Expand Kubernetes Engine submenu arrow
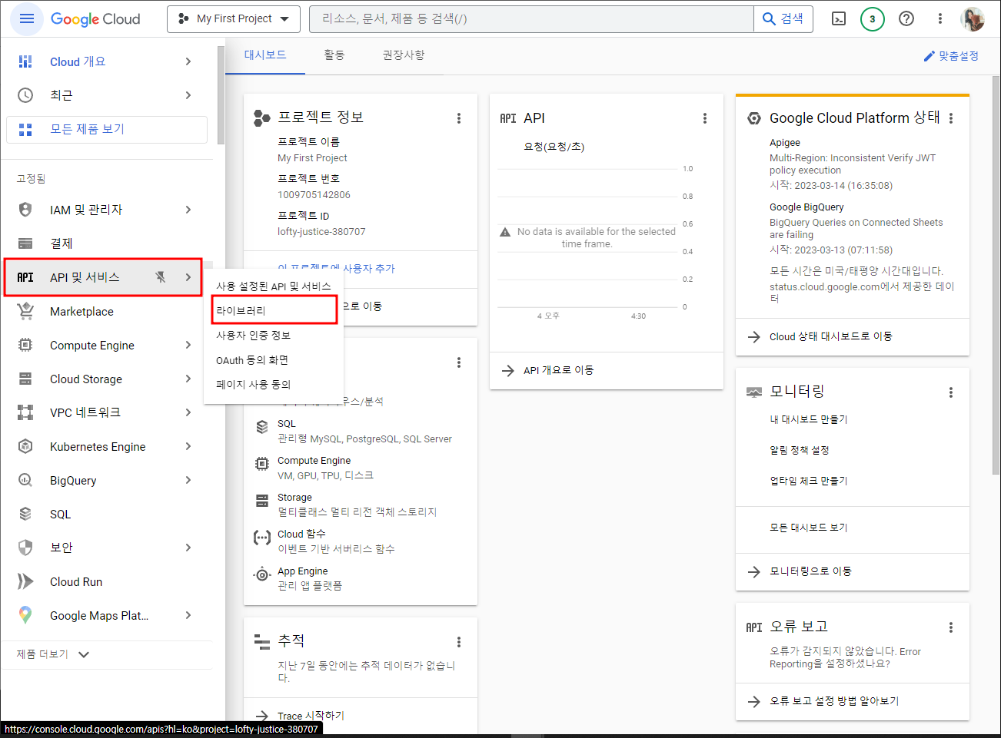 [188, 446]
